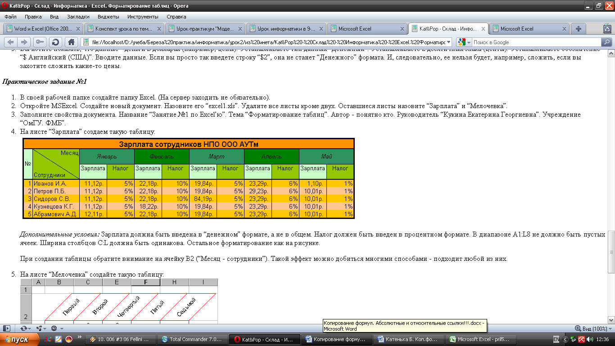Toggle the Opera side panel button
This screenshot has height=346, width=615.
click(6, 328)
